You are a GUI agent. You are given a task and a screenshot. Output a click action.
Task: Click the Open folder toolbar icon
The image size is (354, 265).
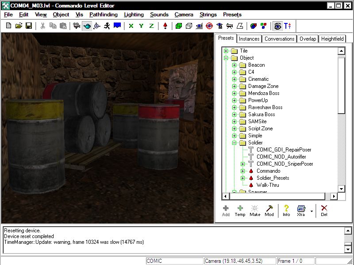19,26
